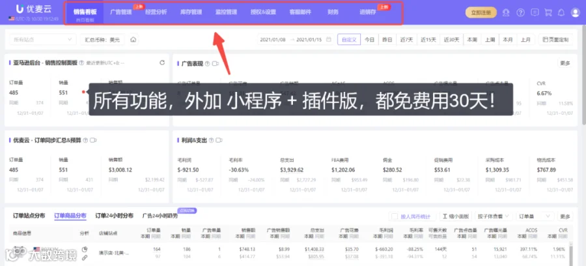Click the start date 2021/01/08 field
This screenshot has height=266, width=586.
coord(273,39)
